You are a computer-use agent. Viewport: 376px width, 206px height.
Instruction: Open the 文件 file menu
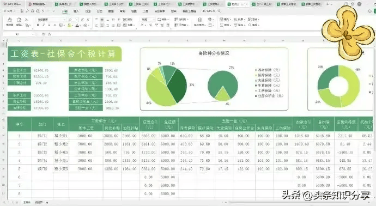tap(10, 11)
